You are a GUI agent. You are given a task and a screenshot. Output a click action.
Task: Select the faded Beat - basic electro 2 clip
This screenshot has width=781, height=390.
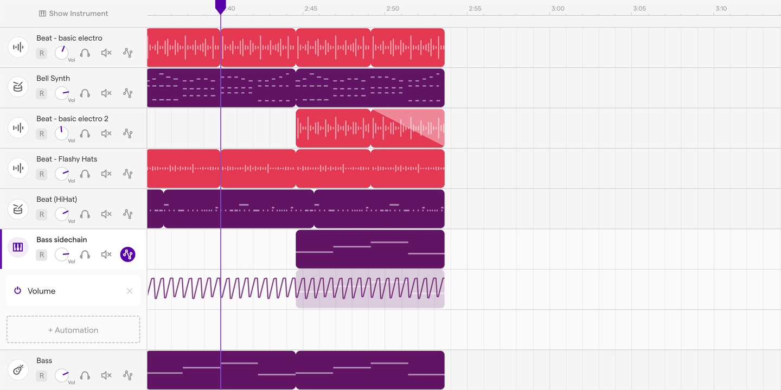point(408,128)
